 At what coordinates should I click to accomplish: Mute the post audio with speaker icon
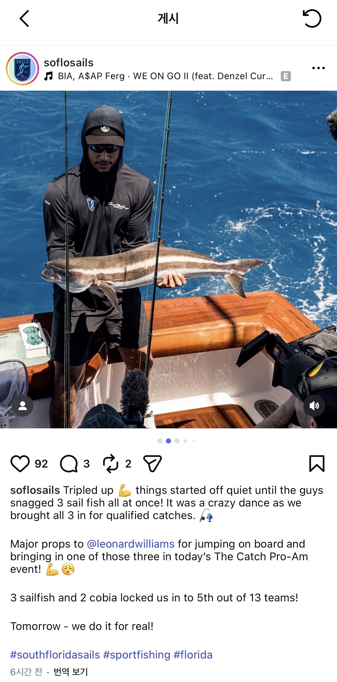coord(314,406)
